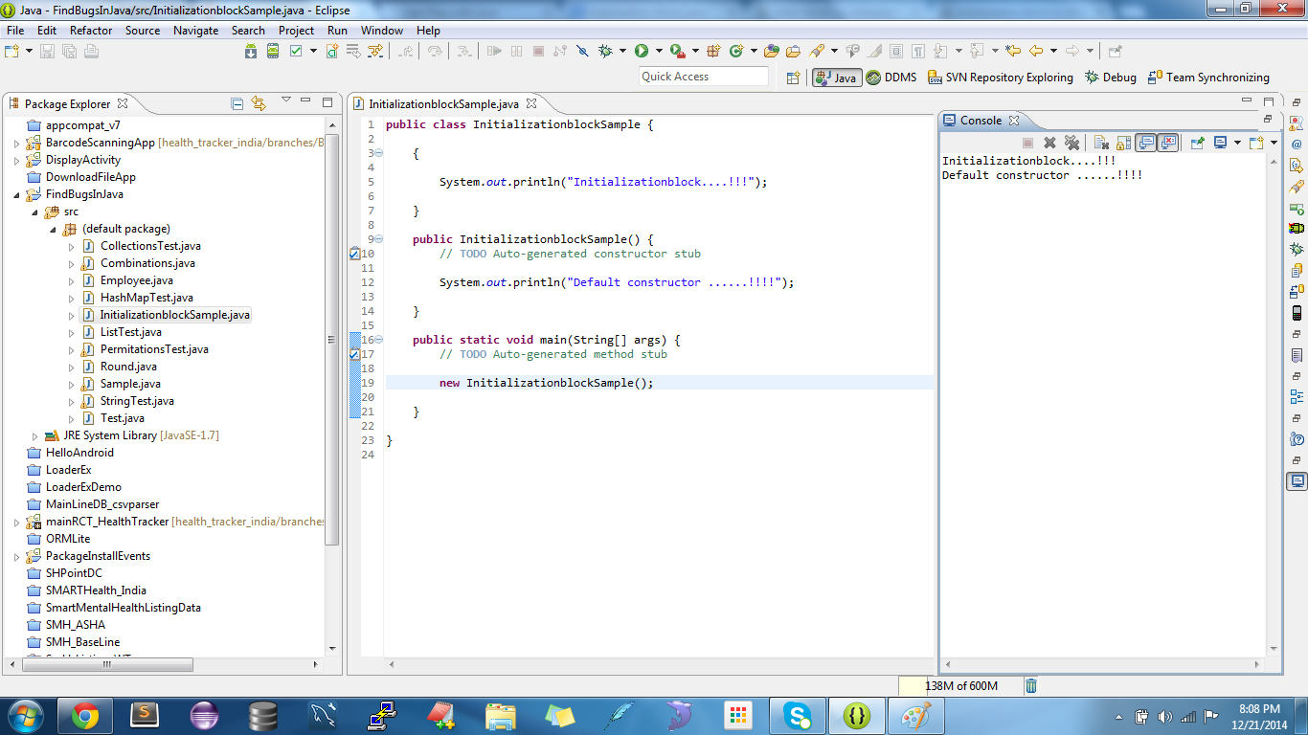Pin the Console view
1308x735 pixels.
tap(1197, 143)
